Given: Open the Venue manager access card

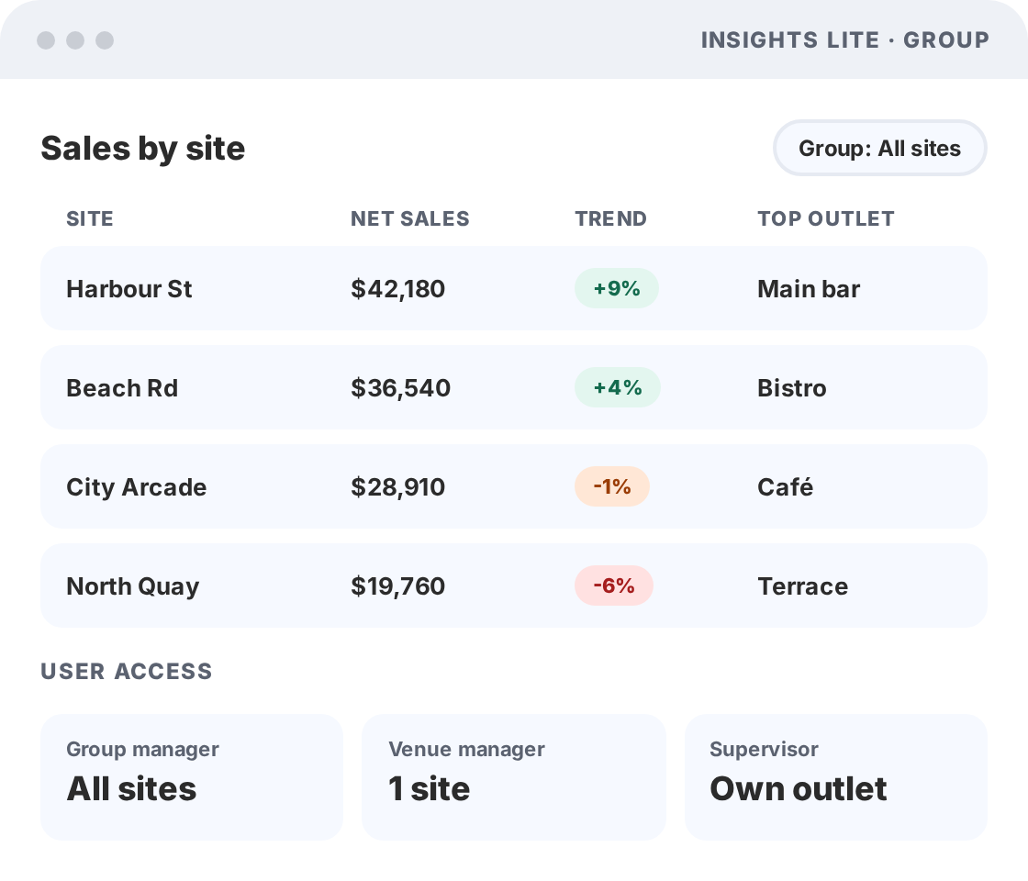Looking at the screenshot, I should (513, 776).
